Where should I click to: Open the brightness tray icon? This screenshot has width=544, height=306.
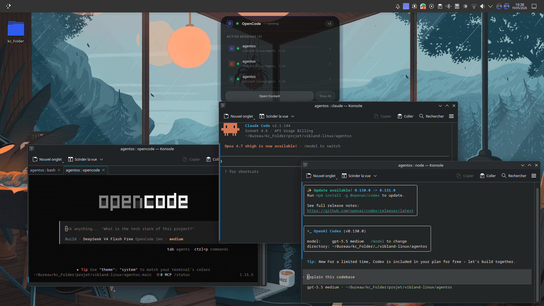coord(466,6)
